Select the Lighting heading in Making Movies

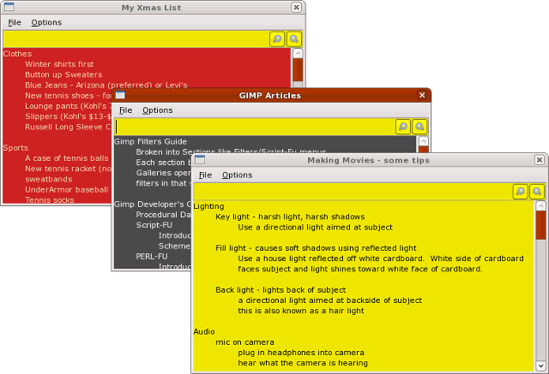pyautogui.click(x=209, y=206)
